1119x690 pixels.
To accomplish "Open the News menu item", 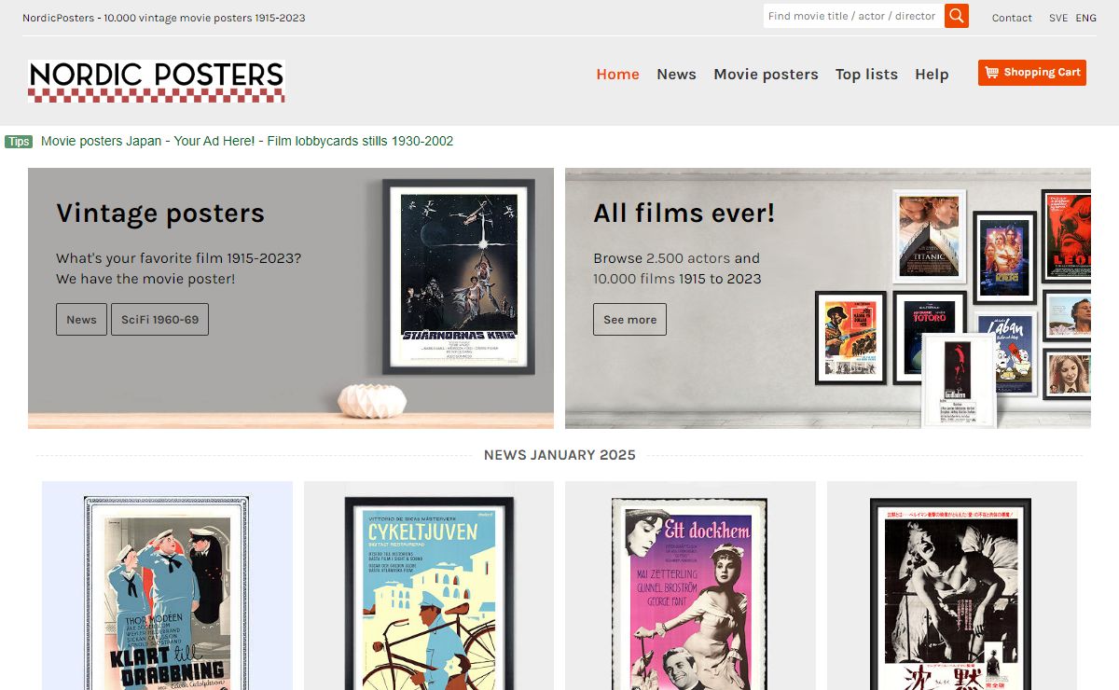I will pyautogui.click(x=676, y=74).
